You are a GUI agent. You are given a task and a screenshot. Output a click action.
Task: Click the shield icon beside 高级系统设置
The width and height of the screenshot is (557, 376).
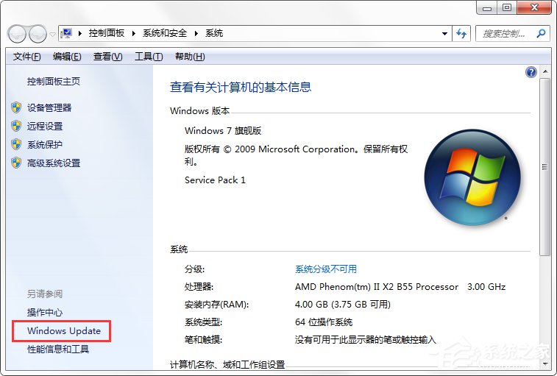pyautogui.click(x=16, y=163)
